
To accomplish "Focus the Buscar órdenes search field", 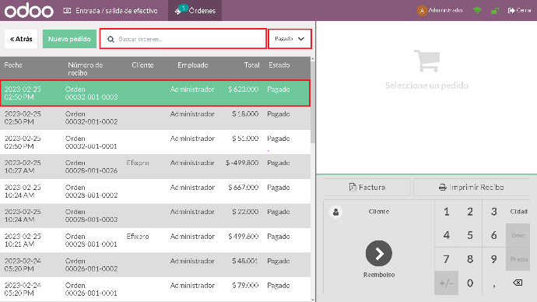I will [183, 39].
